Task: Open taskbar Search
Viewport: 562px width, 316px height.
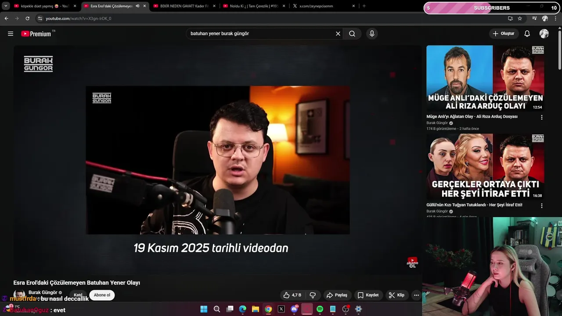Action: [x=217, y=309]
